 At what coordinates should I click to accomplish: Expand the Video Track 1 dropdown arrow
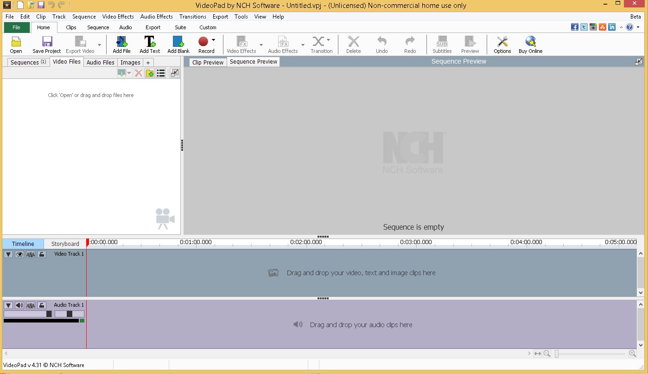click(8, 254)
